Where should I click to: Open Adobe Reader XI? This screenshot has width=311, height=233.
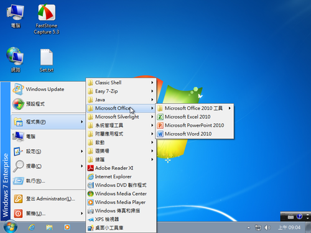point(121,168)
